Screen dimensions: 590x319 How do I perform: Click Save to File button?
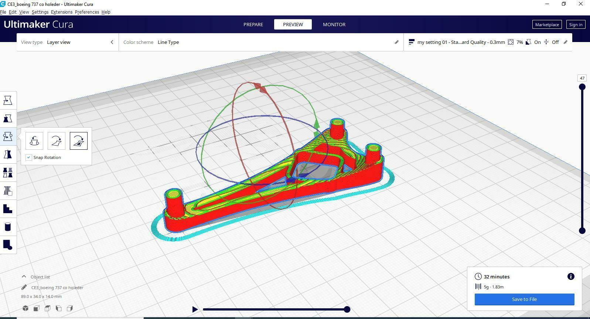[x=525, y=299]
